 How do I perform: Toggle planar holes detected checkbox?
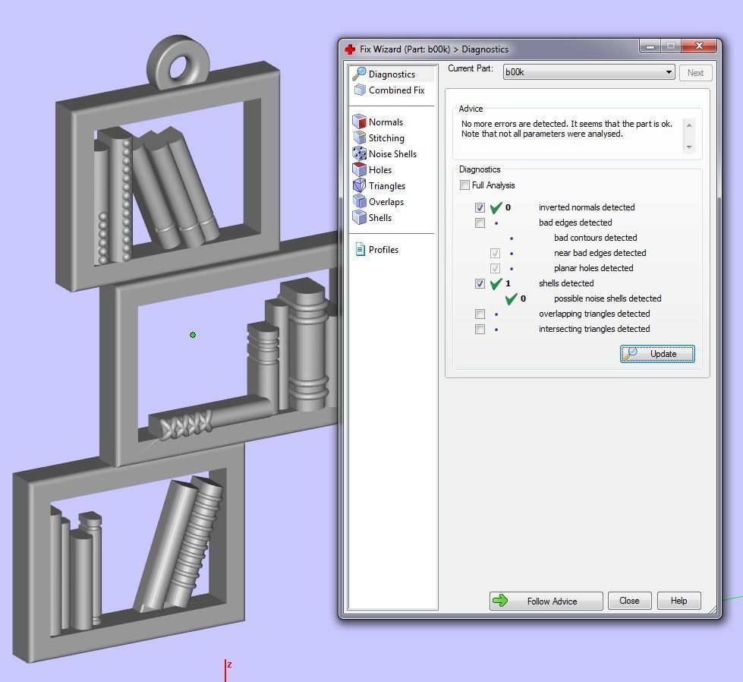tap(495, 268)
